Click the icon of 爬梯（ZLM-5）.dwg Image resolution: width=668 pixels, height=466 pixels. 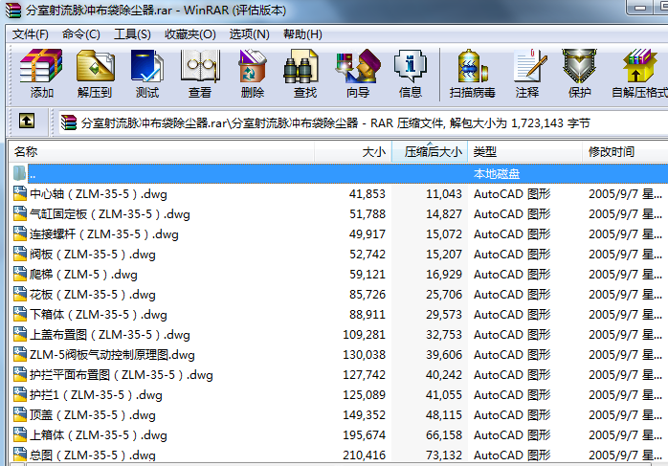tap(19, 274)
